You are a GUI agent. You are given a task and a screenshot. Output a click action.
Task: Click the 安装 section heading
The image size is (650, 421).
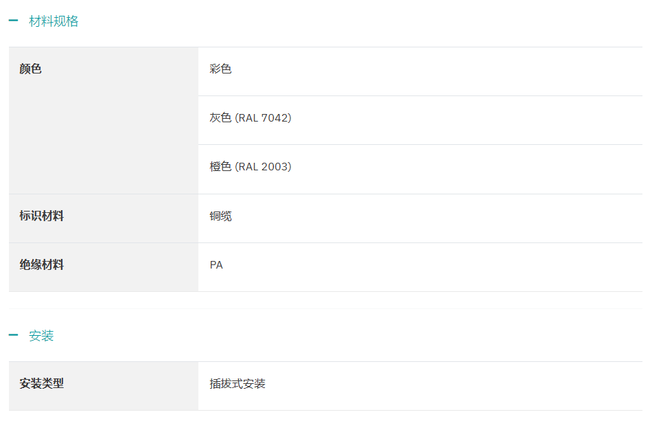point(41,336)
